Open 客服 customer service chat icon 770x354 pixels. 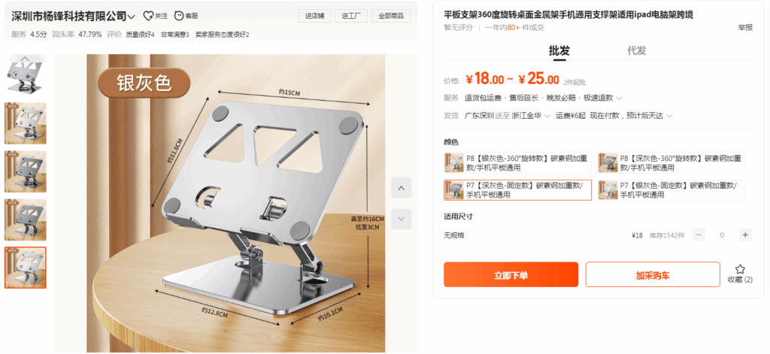click(x=179, y=17)
